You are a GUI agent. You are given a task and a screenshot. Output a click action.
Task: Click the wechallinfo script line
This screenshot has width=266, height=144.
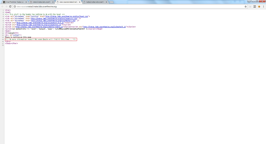click(x=54, y=29)
